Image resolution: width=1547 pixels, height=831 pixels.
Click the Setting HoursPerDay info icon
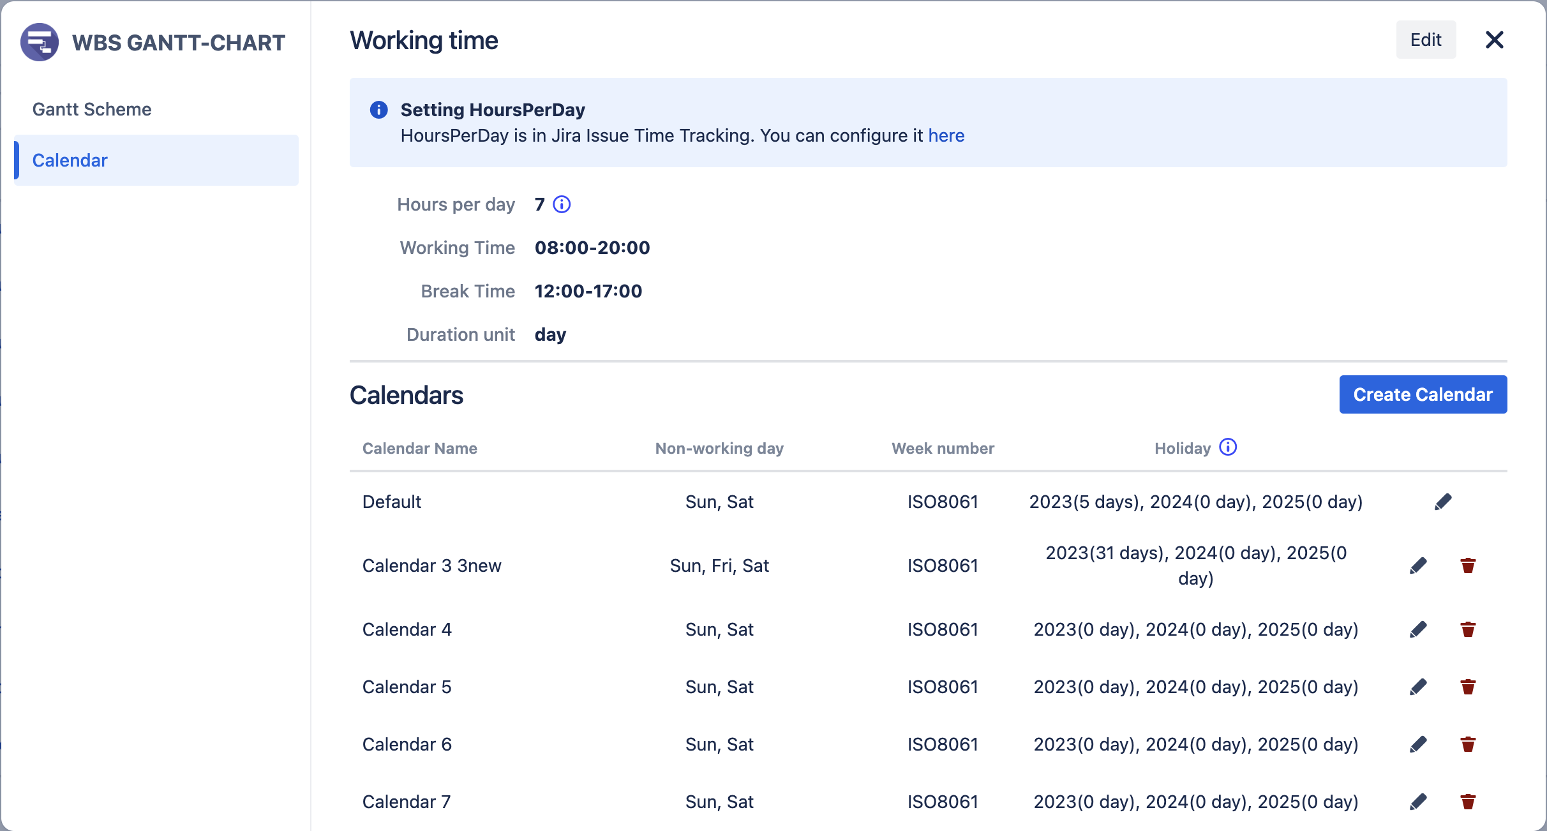coord(378,110)
